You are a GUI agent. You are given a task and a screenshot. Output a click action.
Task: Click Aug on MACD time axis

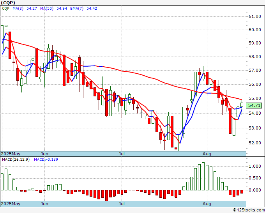pyautogui.click(x=207, y=204)
